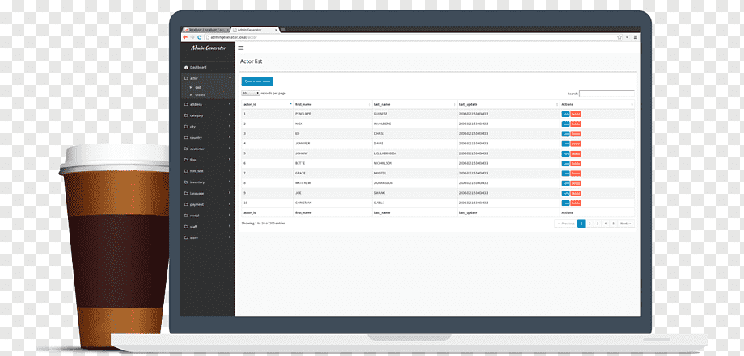The image size is (744, 356).
Task: Click the Dashboard home icon
Action: point(186,67)
